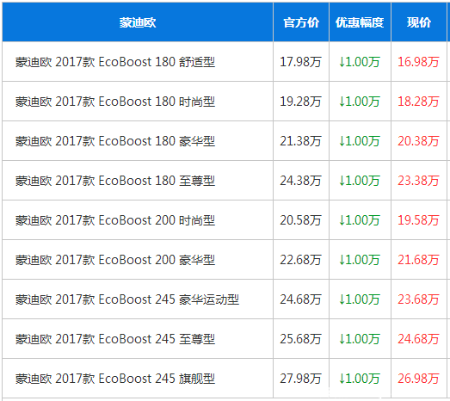Click the 27.98万 official price cell

[x=300, y=379]
